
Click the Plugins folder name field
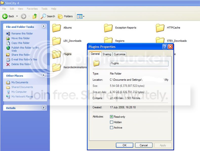[x=139, y=63]
